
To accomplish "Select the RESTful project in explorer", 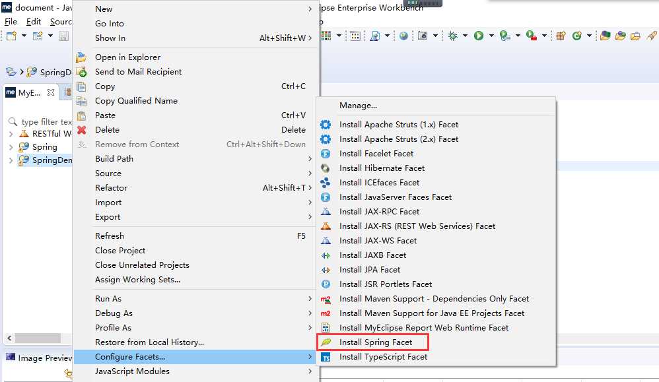I will click(52, 134).
